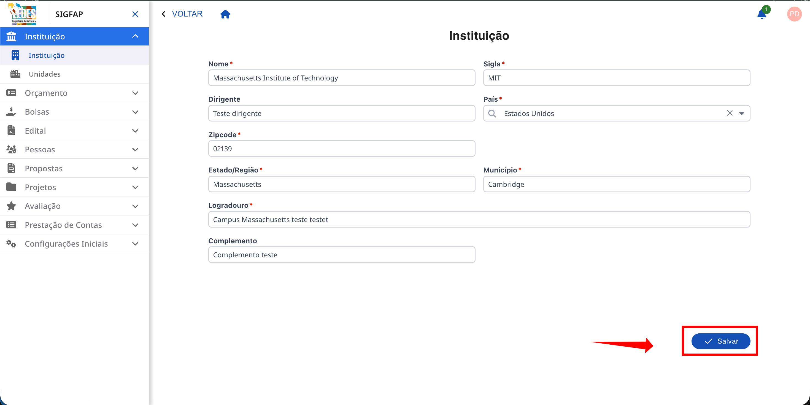Click the Avaliação star icon
The height and width of the screenshot is (405, 810).
click(x=11, y=206)
